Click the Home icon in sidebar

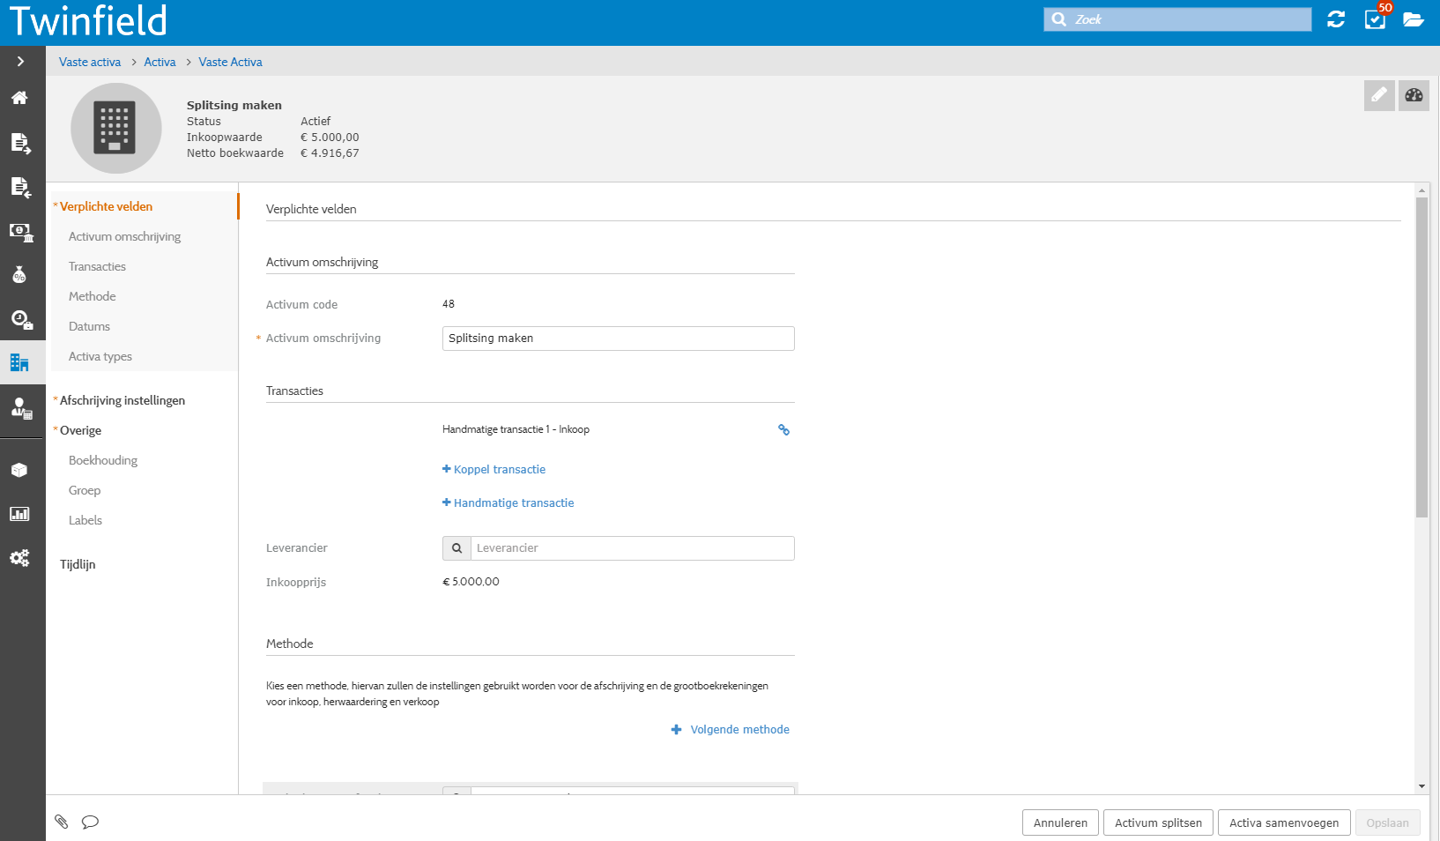19,98
